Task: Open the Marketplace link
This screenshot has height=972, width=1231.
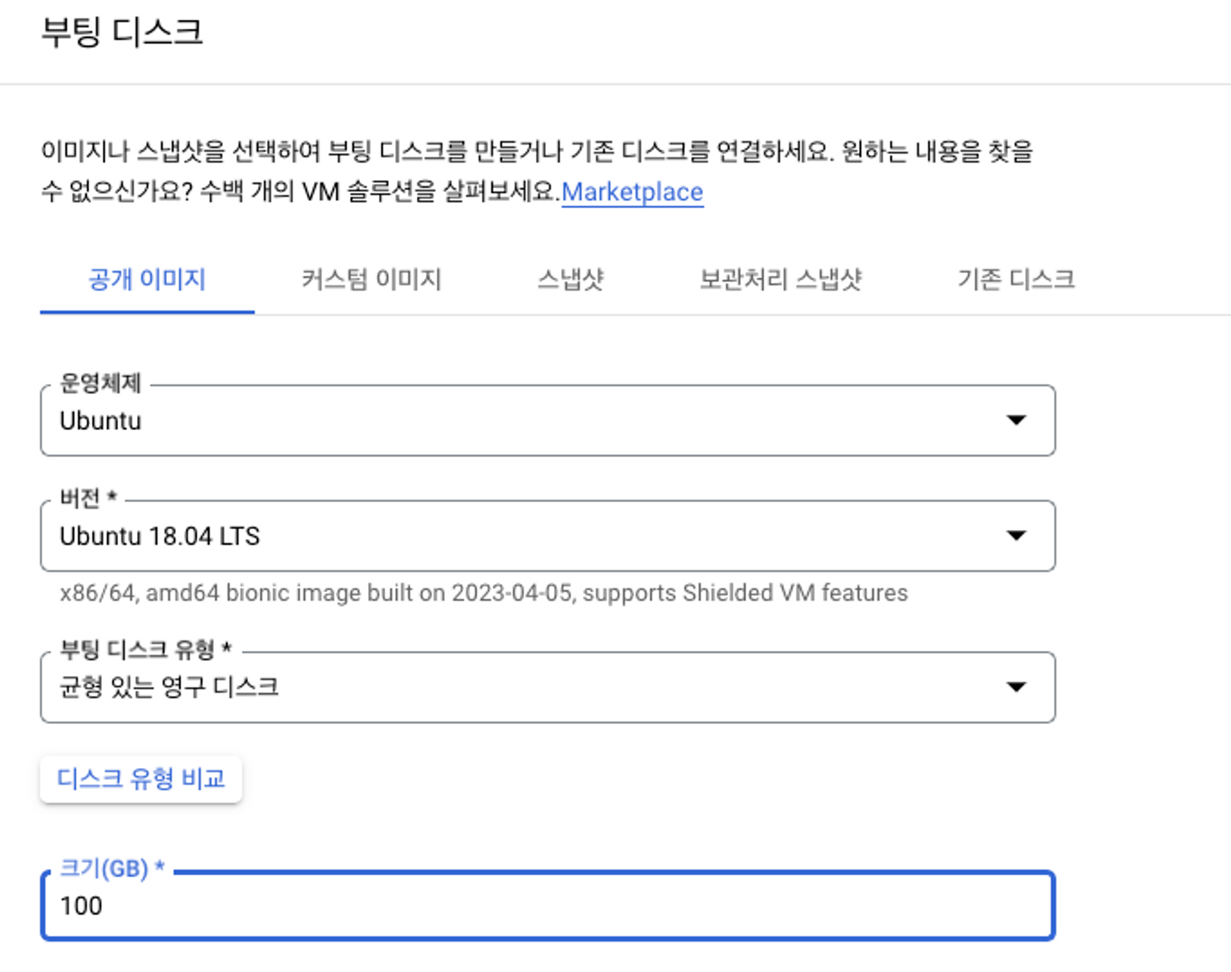Action: [x=632, y=192]
